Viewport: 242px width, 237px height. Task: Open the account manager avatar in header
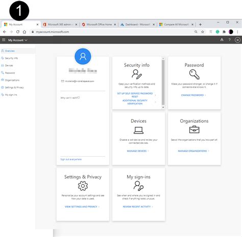click(237, 40)
